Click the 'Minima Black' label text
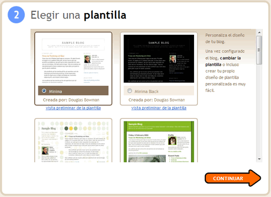Viewport: 271px width, 197px height. tap(146, 92)
